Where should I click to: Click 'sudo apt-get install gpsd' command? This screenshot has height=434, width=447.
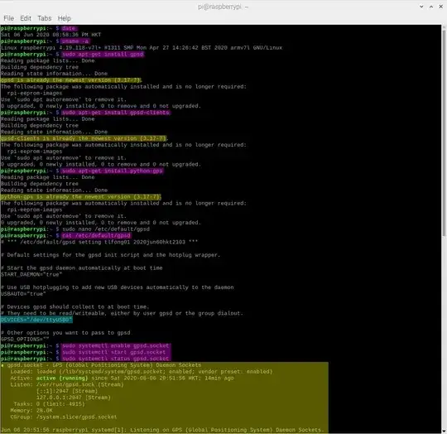coord(103,54)
